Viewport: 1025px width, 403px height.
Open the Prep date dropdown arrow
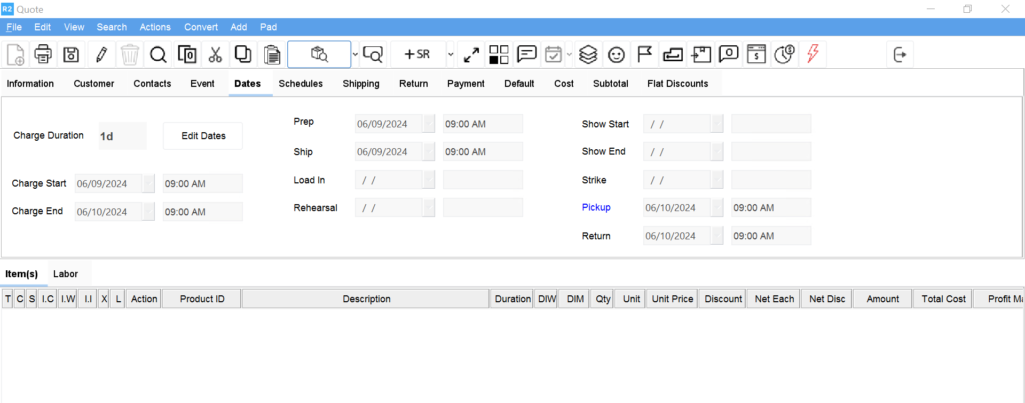pyautogui.click(x=429, y=124)
